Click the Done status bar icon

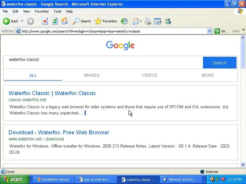(x=3, y=172)
